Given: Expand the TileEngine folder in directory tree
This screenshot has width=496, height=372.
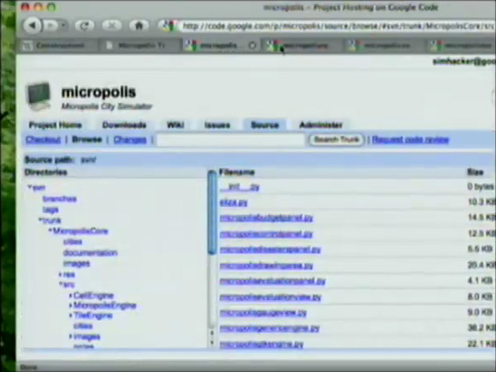Looking at the screenshot, I should coord(71,315).
